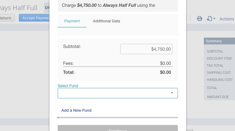The height and width of the screenshot is (131, 235).
Task: Click the DISCOUNT ITEM row in Summary
Action: coord(219,58)
